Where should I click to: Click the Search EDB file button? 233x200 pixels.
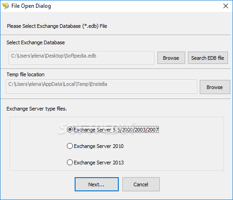point(208,58)
